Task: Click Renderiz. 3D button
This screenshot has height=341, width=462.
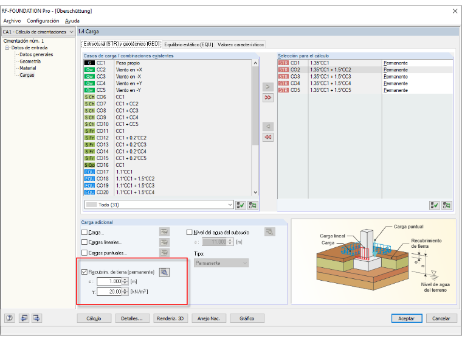Action: (170, 318)
